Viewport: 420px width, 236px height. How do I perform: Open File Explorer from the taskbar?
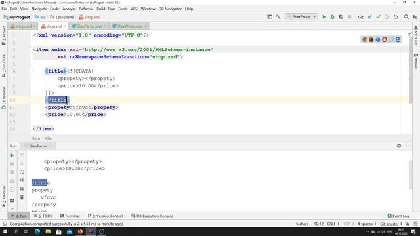coord(48,231)
